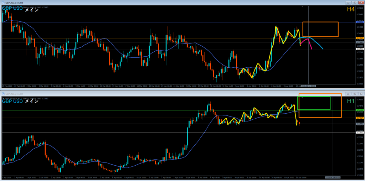
Task: Select the chart shift triangle on H4 chart
Action: pos(303,6)
